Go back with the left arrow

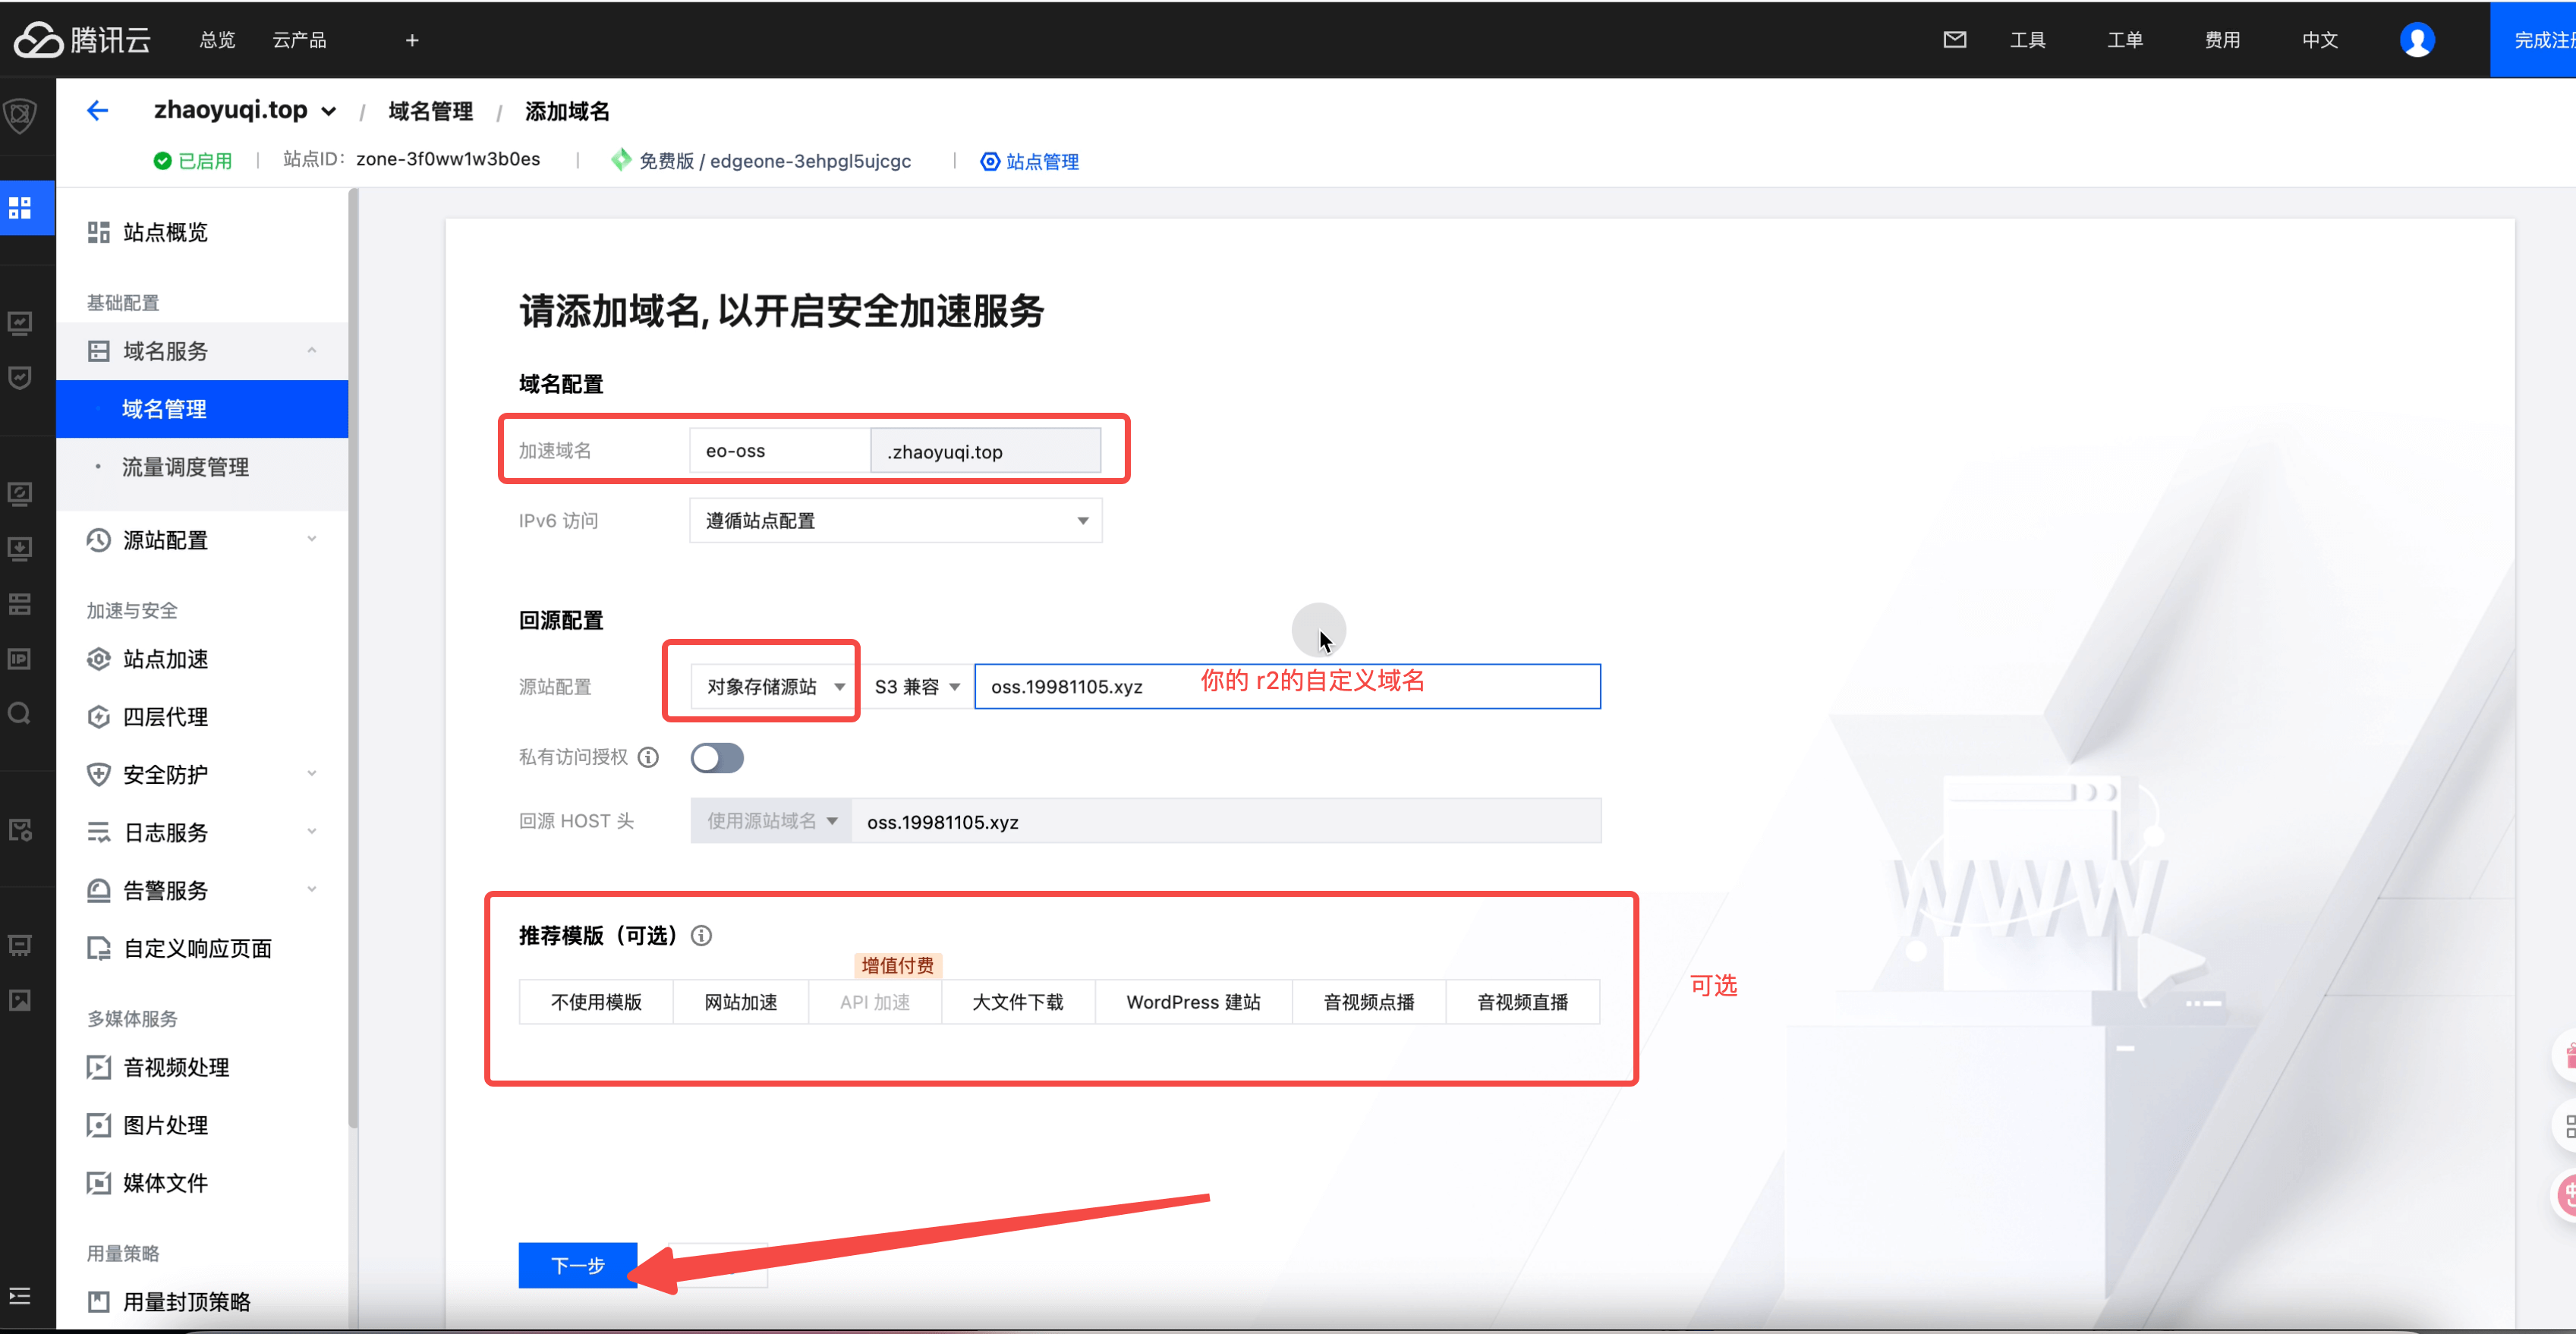coord(97,110)
